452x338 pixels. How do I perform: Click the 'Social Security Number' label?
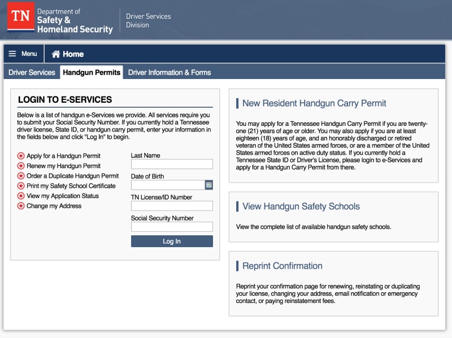pyautogui.click(x=162, y=218)
